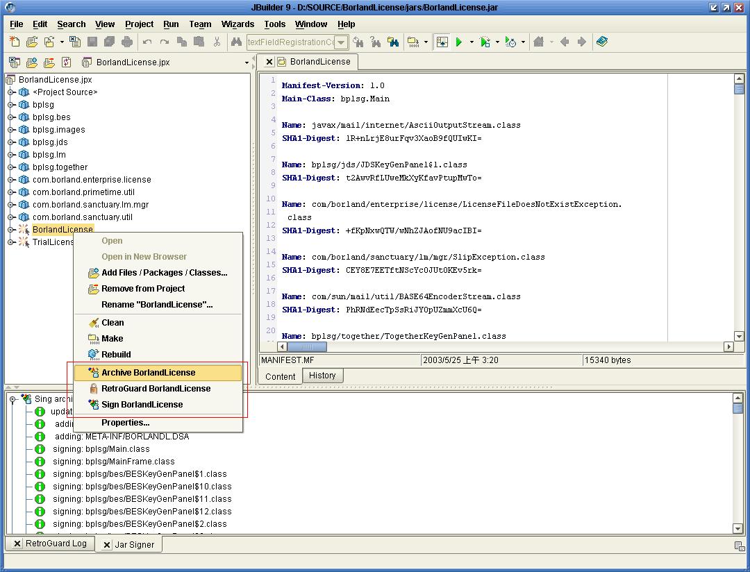This screenshot has width=750, height=572.
Task: Select Archive BorlandLicense from context menu
Action: pos(148,373)
